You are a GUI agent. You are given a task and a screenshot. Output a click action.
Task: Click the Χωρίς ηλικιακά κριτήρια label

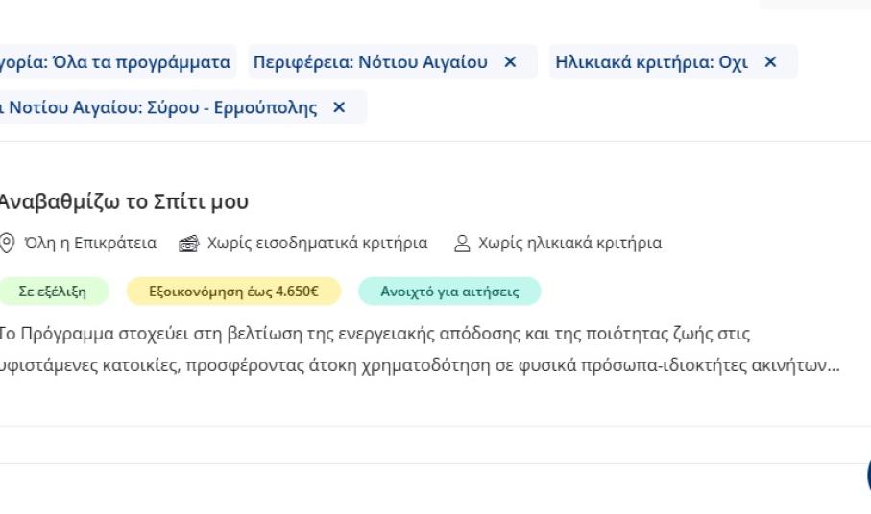tap(569, 244)
